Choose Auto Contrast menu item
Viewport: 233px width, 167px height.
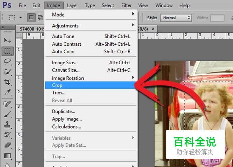click(91, 44)
